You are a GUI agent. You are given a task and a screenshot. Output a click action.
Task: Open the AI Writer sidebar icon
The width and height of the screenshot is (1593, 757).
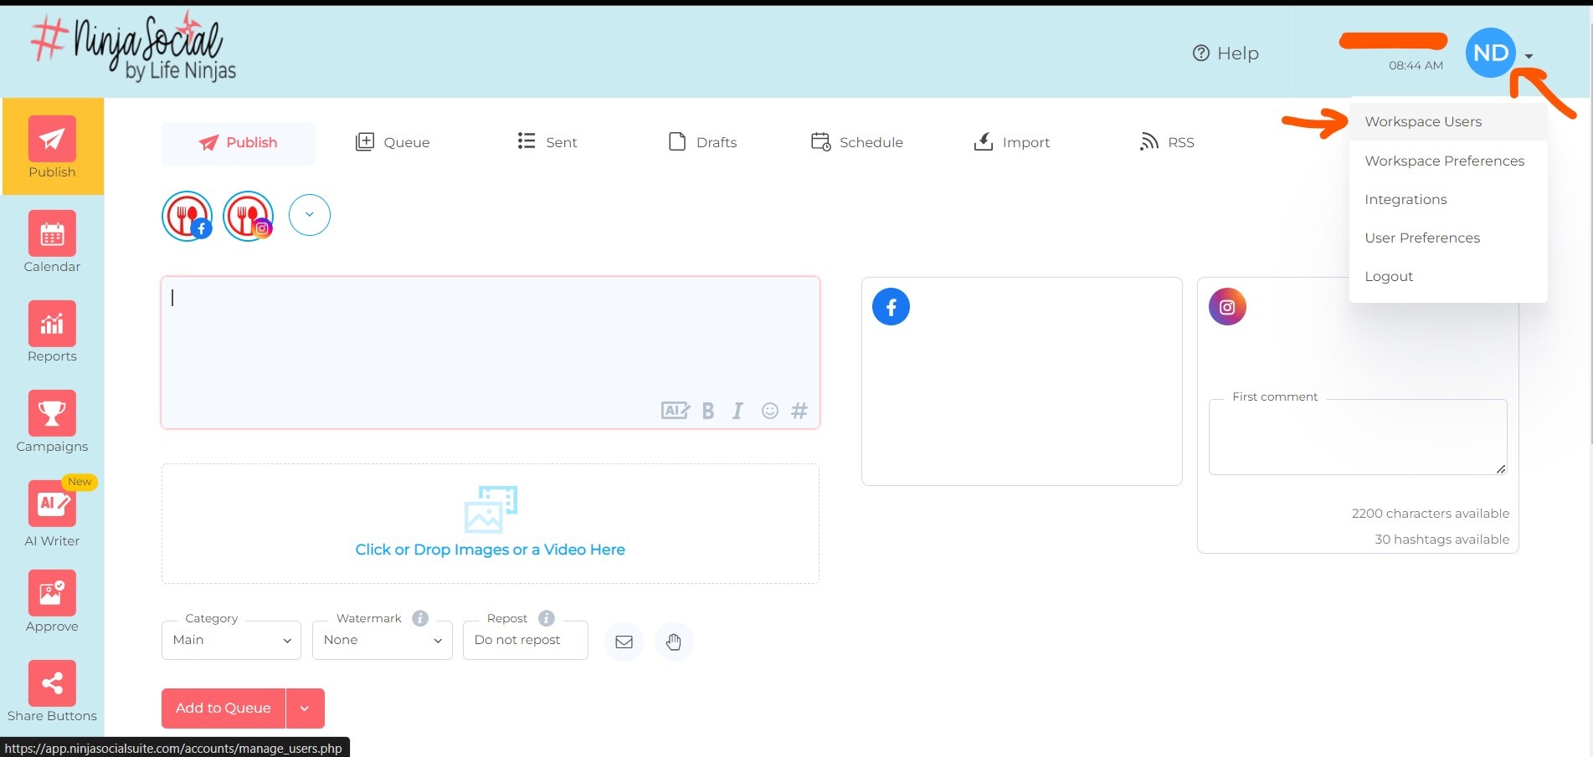pyautogui.click(x=52, y=504)
